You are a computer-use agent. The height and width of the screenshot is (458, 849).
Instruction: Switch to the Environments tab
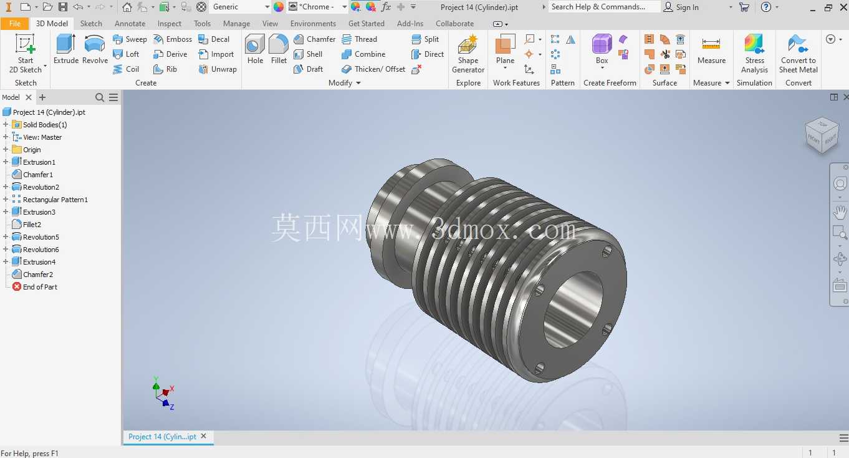click(313, 24)
